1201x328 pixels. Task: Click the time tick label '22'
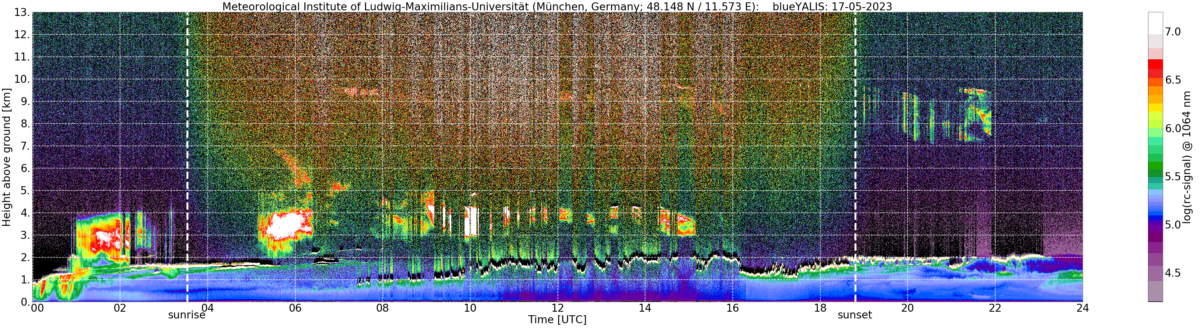tap(995, 308)
